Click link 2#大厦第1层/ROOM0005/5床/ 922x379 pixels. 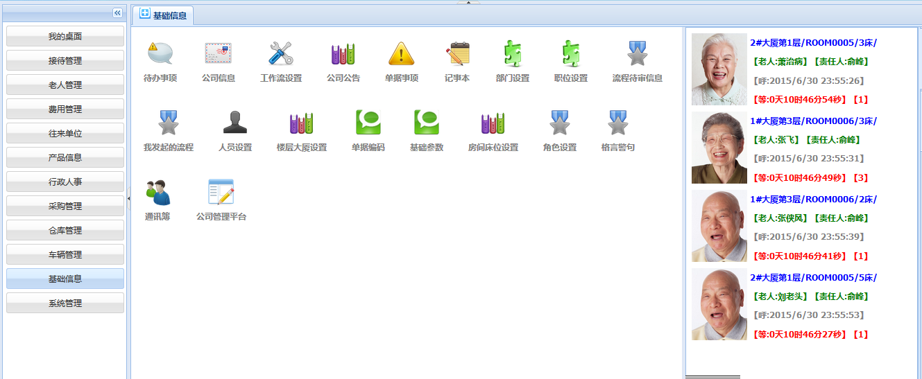813,277
